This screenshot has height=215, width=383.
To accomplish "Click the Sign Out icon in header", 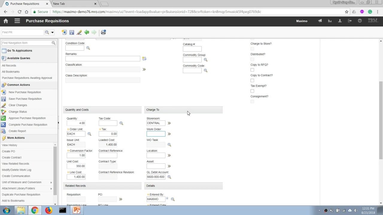I will (x=350, y=21).
